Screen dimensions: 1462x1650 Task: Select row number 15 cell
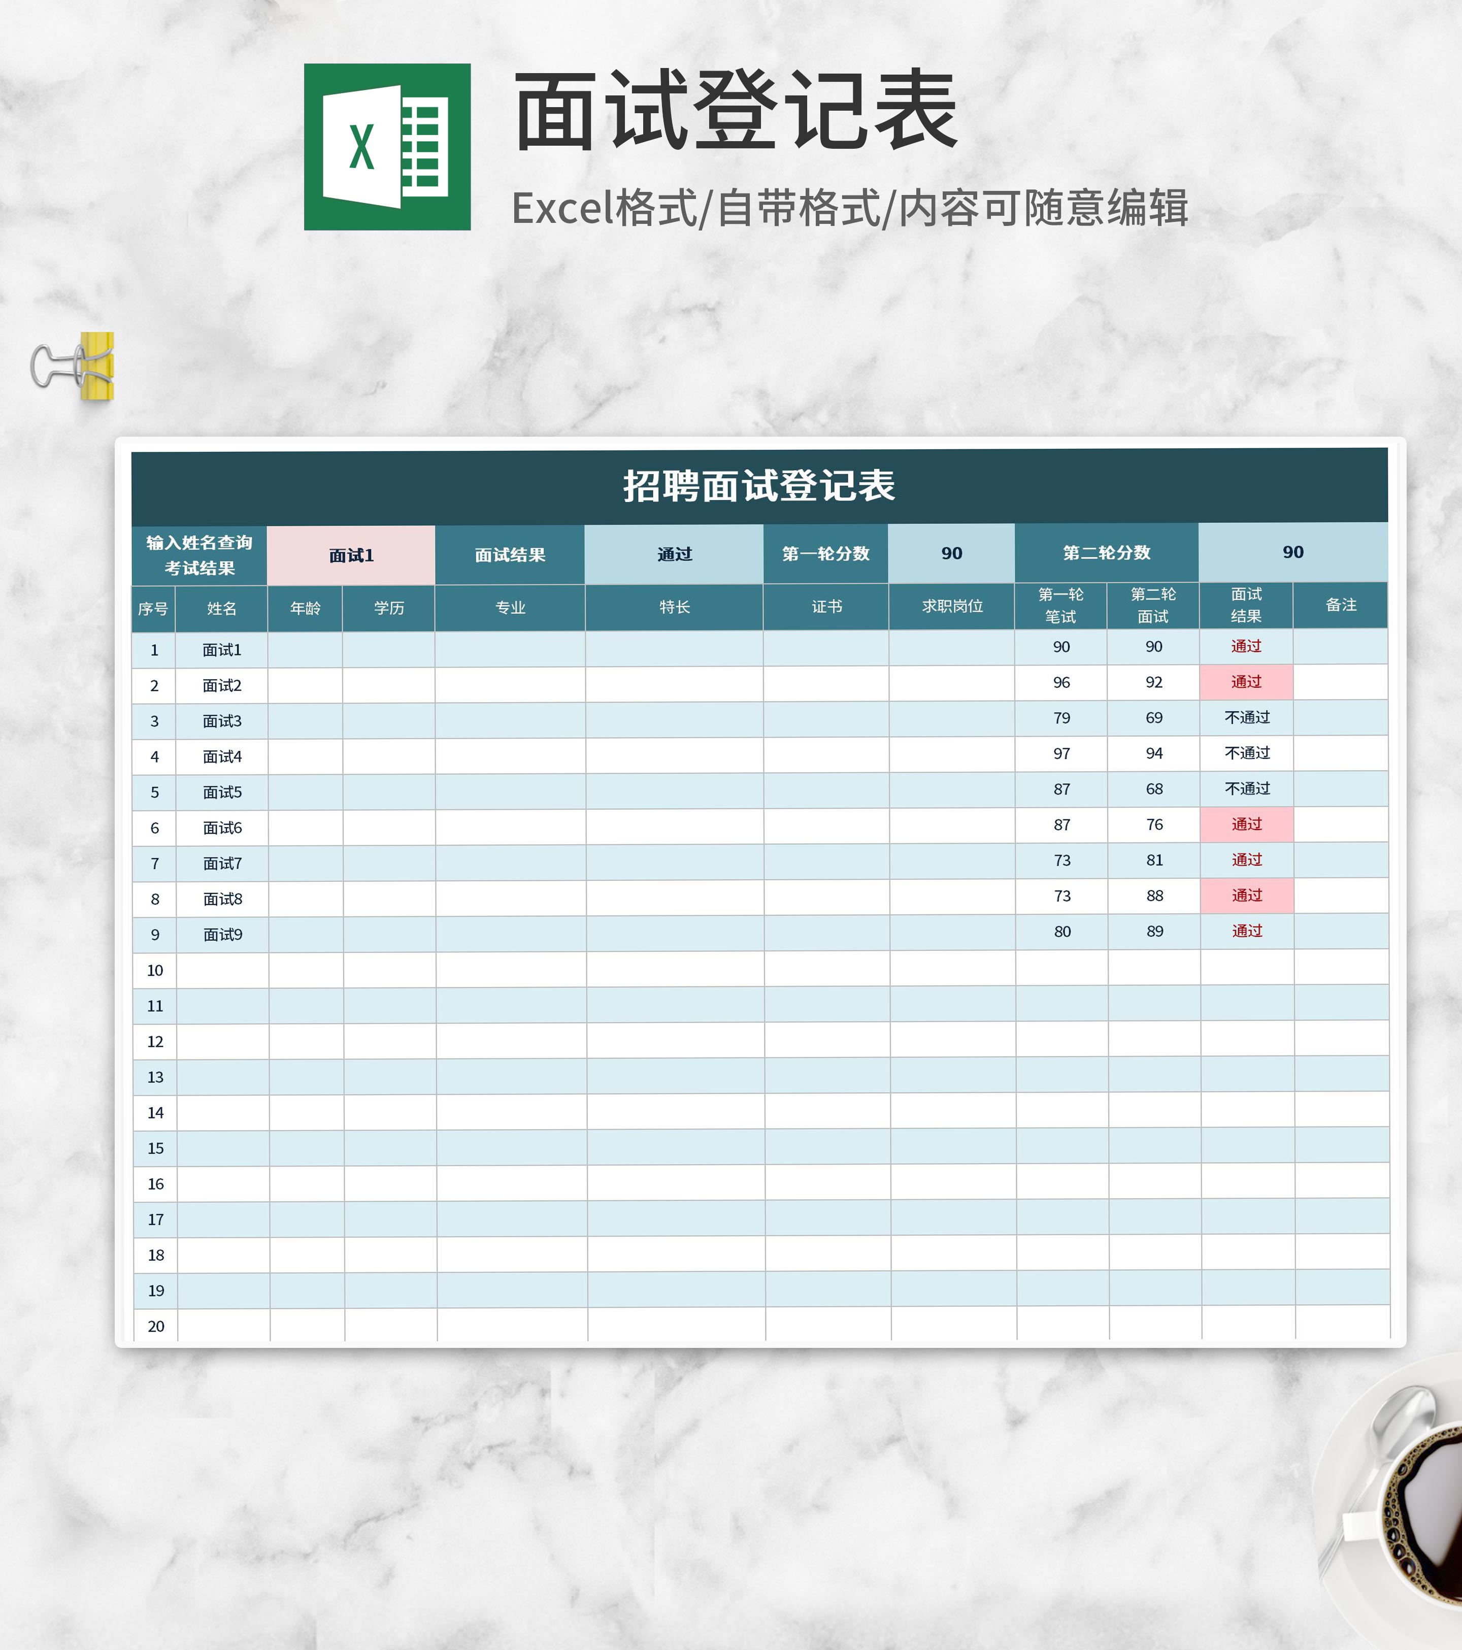click(155, 1148)
